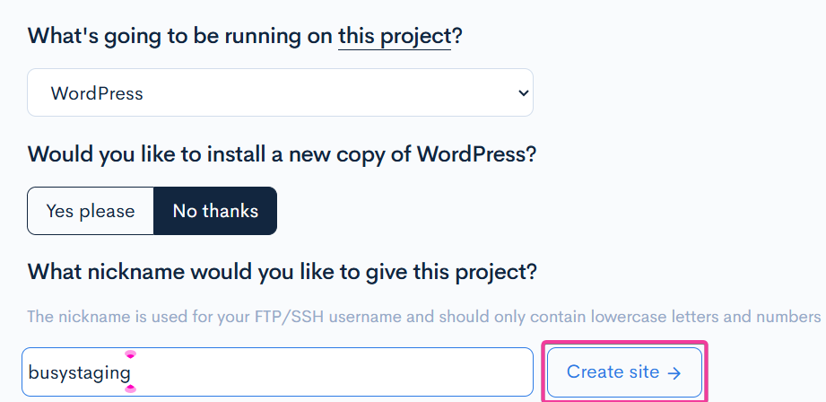Open the WordPress platform dropdown
The width and height of the screenshot is (826, 402).
click(280, 93)
